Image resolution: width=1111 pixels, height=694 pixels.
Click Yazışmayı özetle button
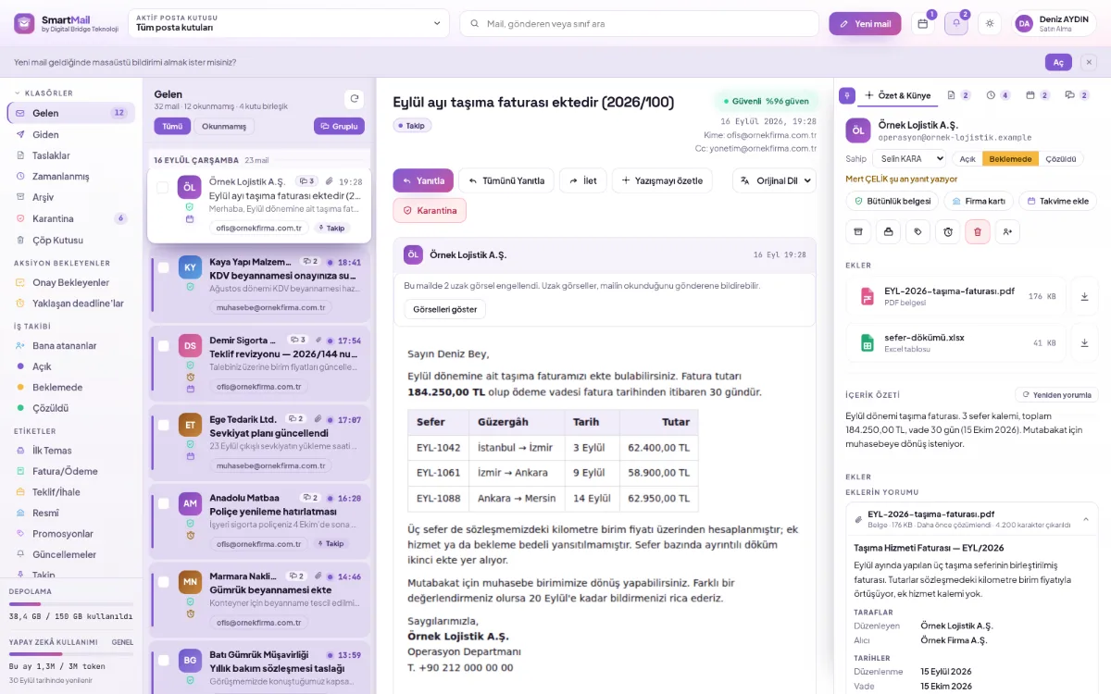[662, 180]
